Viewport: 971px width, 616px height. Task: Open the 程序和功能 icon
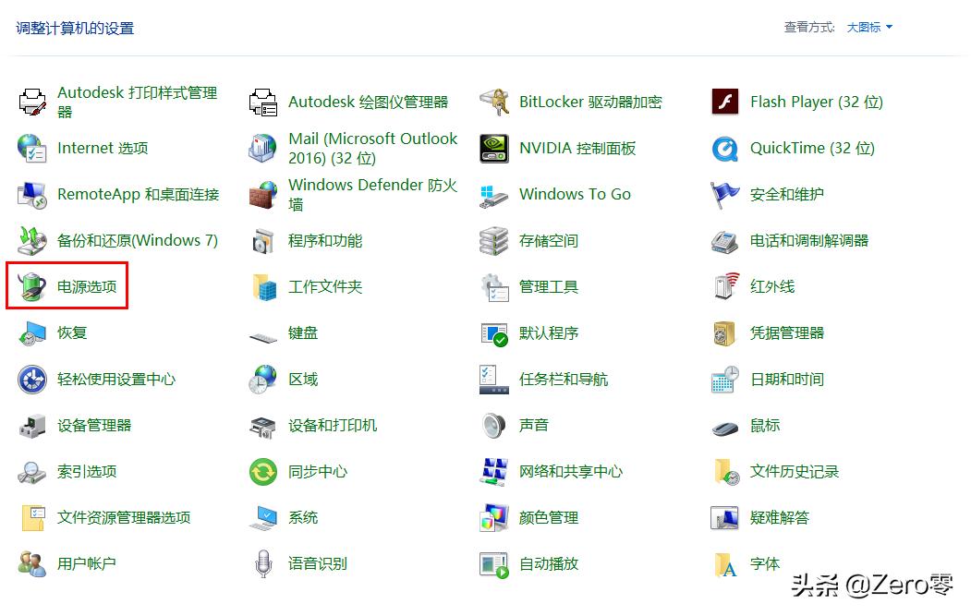tap(263, 240)
